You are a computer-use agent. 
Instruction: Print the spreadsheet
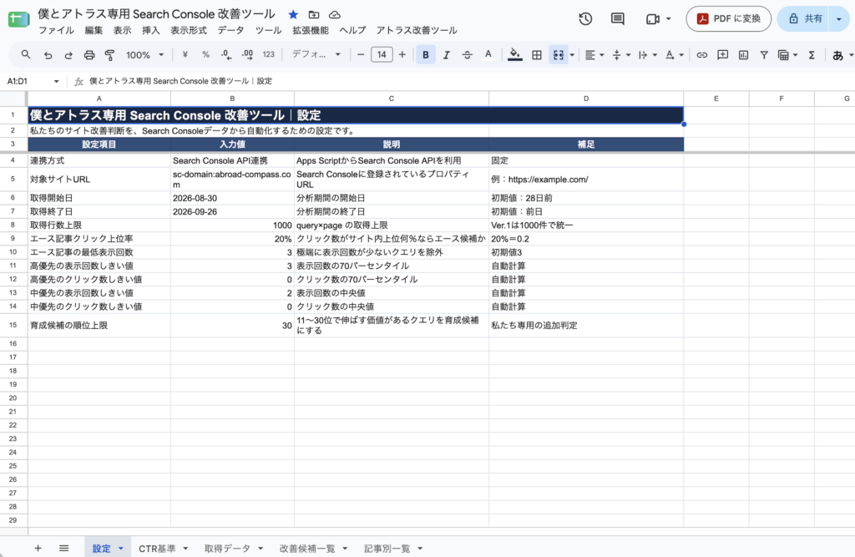click(89, 54)
